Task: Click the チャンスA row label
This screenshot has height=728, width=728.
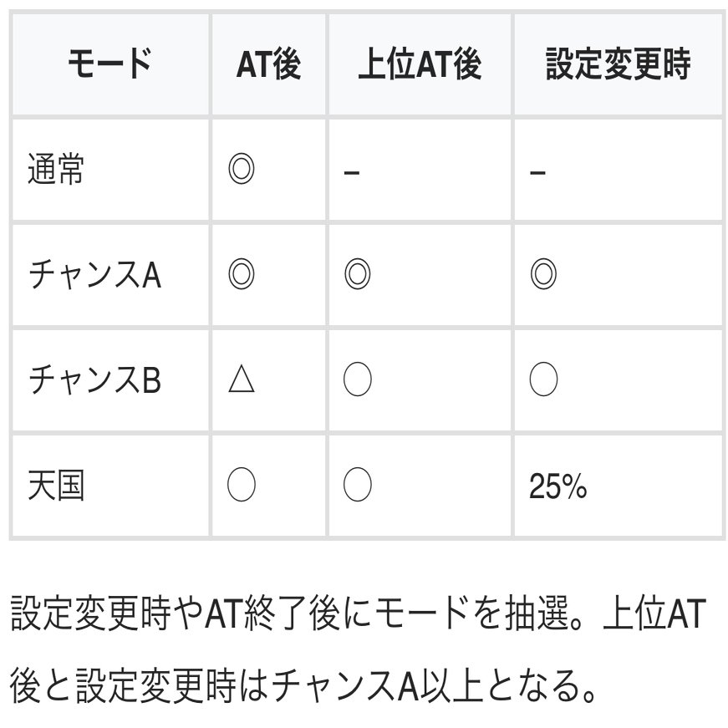Action: [94, 274]
